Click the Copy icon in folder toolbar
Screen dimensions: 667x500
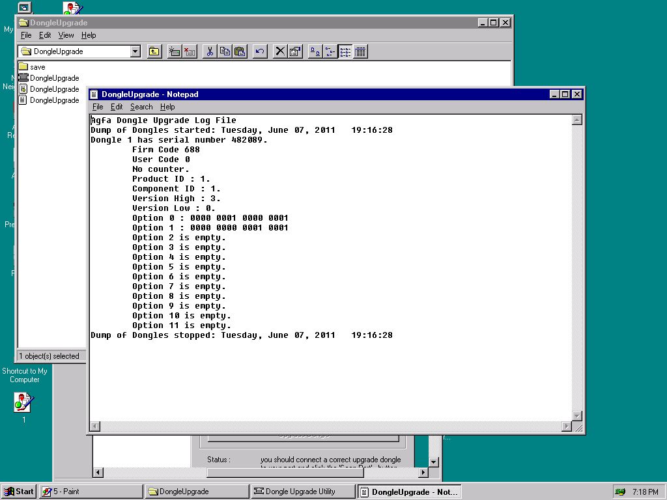click(225, 51)
